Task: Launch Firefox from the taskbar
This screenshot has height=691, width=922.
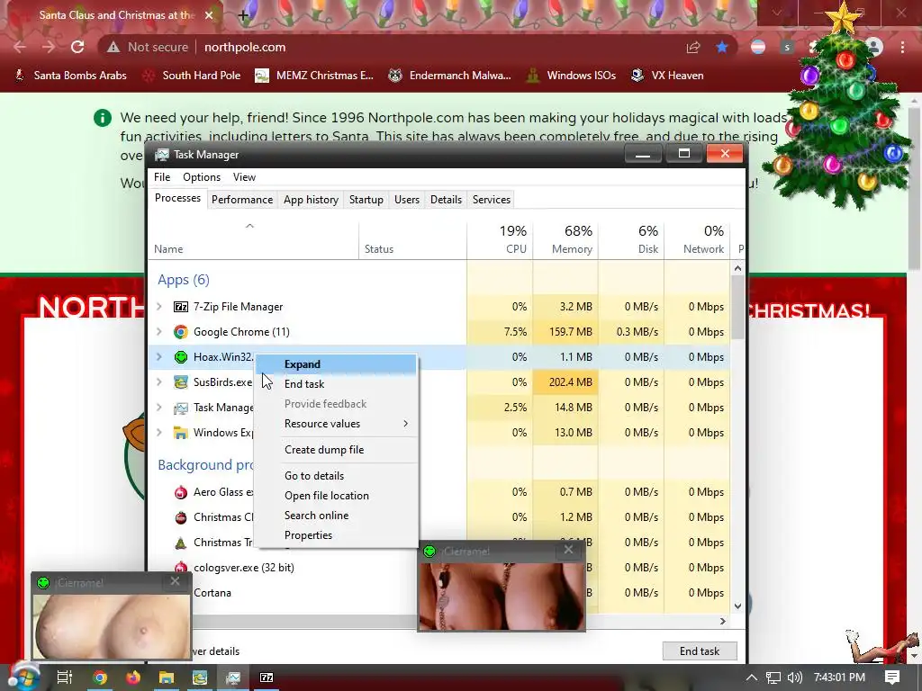Action: click(x=133, y=678)
